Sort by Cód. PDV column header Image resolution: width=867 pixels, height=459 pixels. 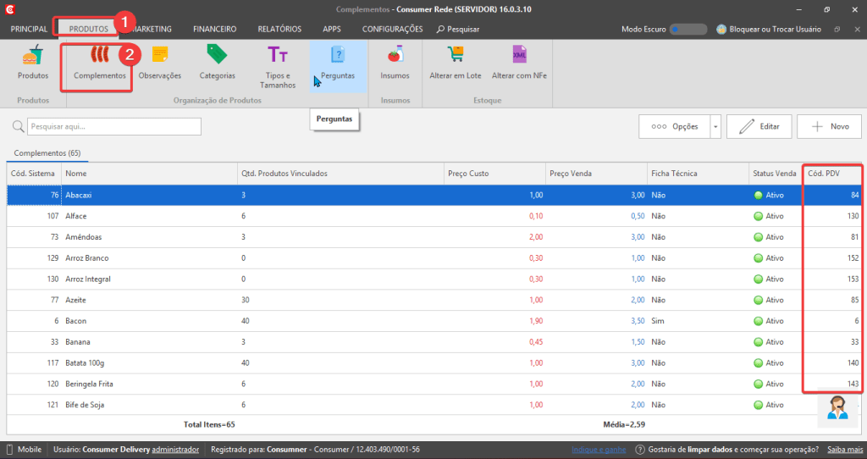(x=832, y=174)
